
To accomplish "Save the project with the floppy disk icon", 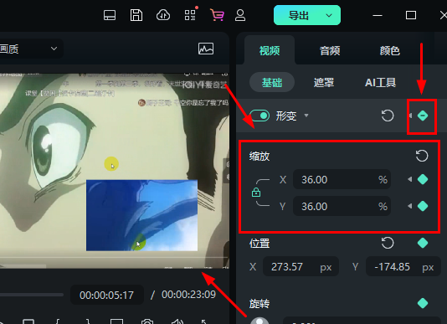I will pos(136,15).
